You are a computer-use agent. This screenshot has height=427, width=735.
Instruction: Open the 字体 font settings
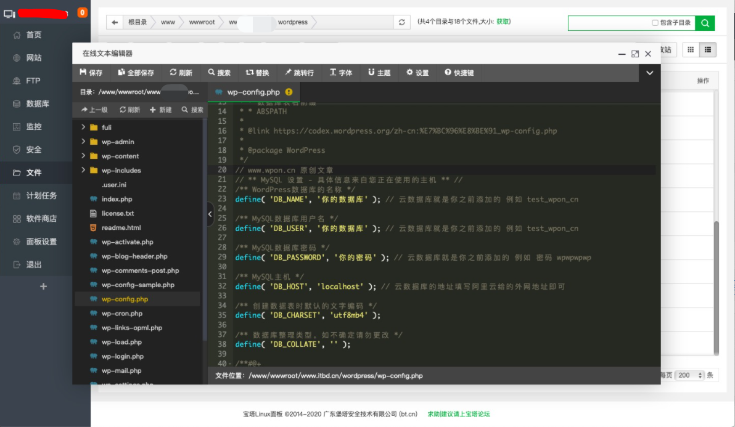341,73
